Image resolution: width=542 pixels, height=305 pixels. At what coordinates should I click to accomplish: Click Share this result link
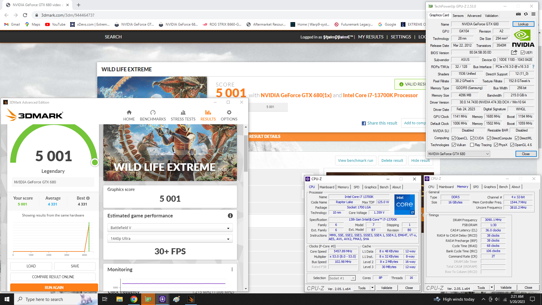point(379,123)
